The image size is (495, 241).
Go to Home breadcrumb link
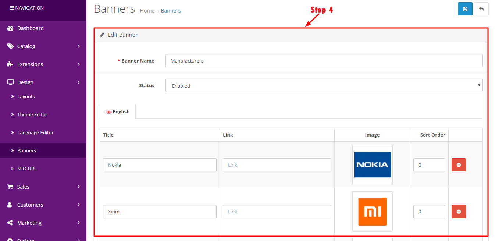(147, 11)
